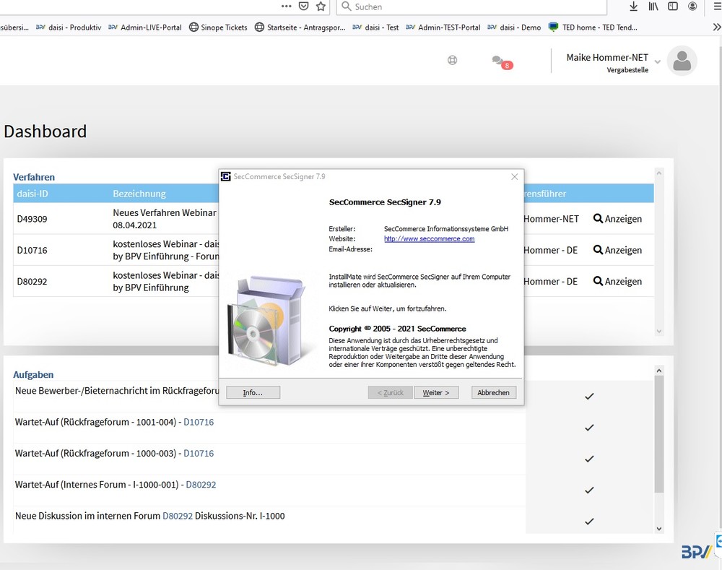Open the seccommerce.com website link
722x570 pixels.
[x=429, y=238]
